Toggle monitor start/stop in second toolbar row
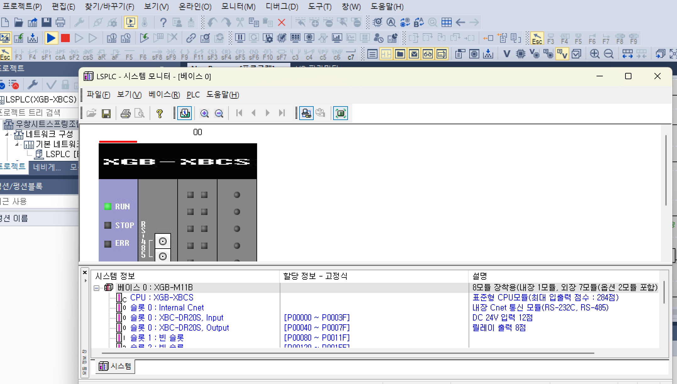Screen dimensions: 677x384 click(x=5, y=38)
